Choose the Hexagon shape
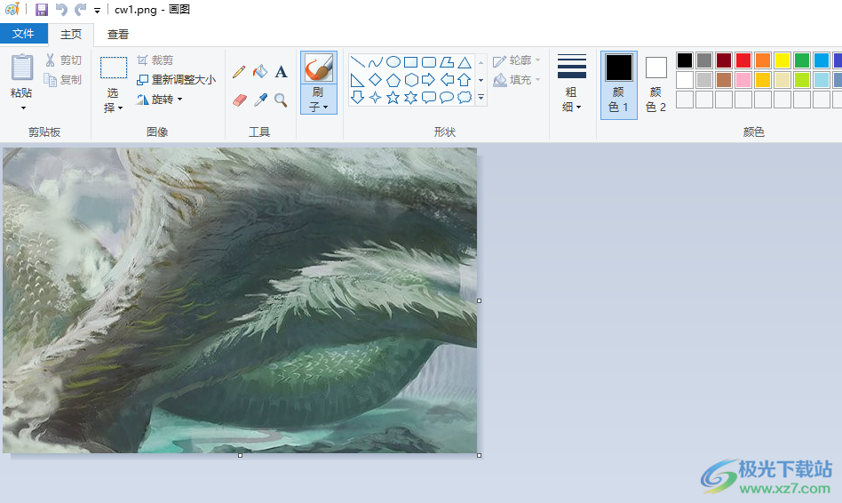The image size is (842, 503). (411, 80)
